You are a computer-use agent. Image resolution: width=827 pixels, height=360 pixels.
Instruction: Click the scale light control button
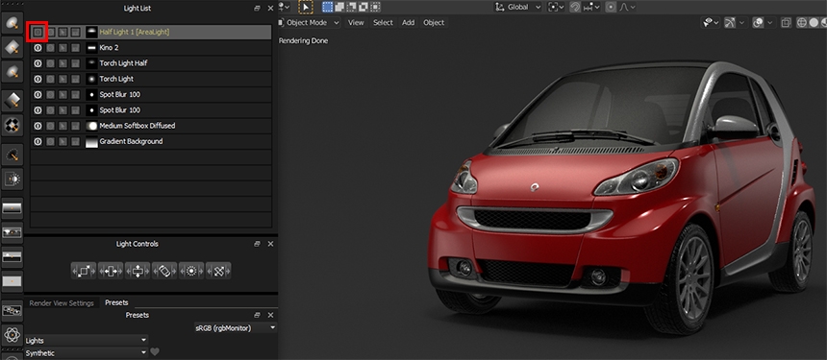point(84,271)
